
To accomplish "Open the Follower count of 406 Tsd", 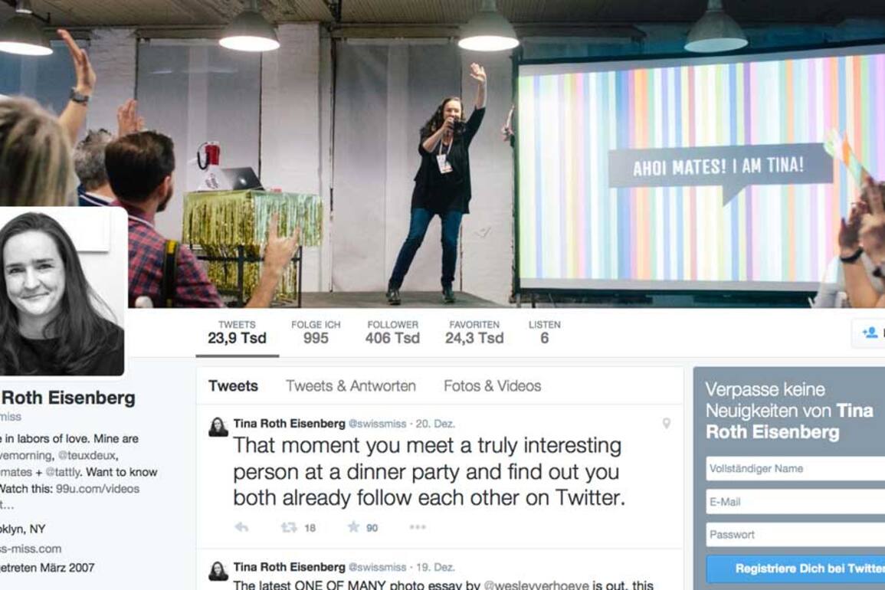I will click(392, 333).
